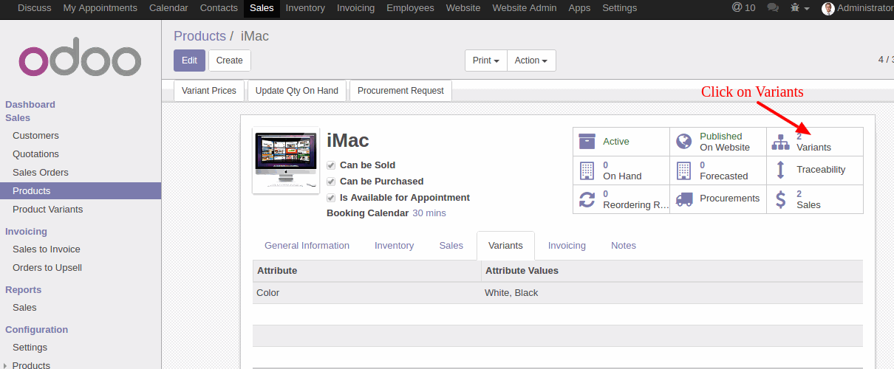Open Settings under Configuration in sidebar
The height and width of the screenshot is (369, 894).
(30, 348)
